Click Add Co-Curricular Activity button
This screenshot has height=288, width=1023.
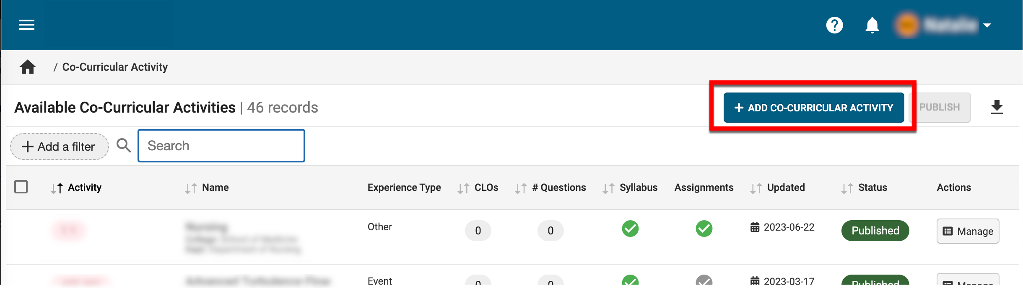pos(813,108)
